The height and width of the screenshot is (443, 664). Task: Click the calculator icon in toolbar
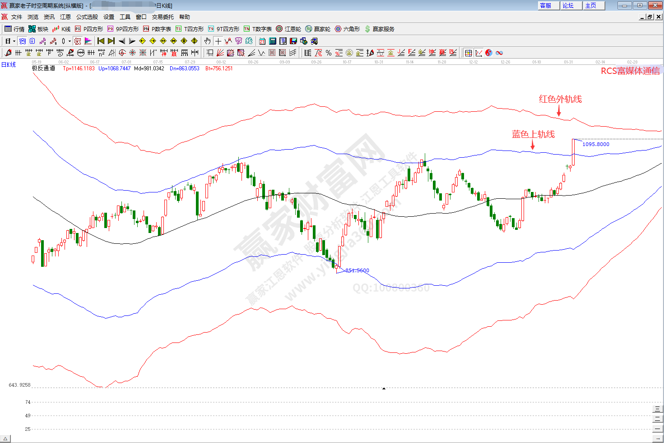click(273, 41)
